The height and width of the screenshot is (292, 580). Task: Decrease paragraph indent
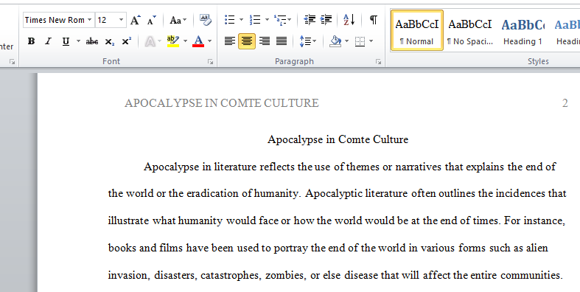(310, 20)
